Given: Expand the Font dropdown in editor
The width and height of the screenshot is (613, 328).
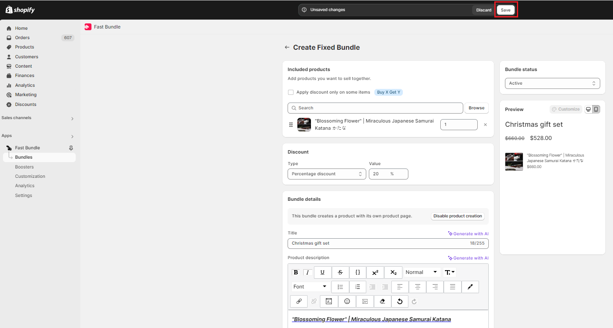Looking at the screenshot, I should [311, 287].
